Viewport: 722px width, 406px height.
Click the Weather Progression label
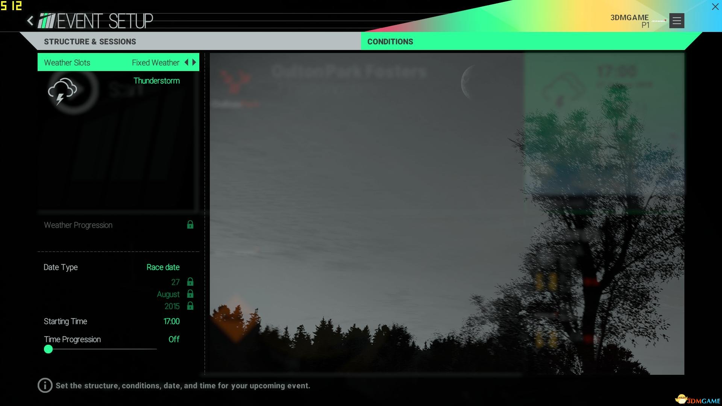[x=78, y=225]
